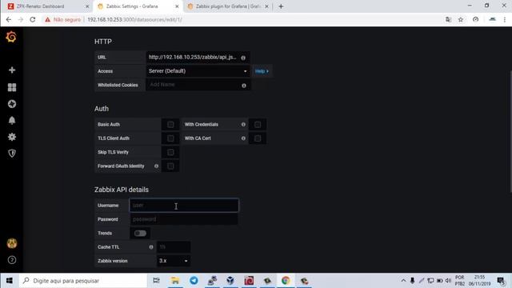Open the Windows notification center icon
Screen dimensions: 512x288
[502, 281]
